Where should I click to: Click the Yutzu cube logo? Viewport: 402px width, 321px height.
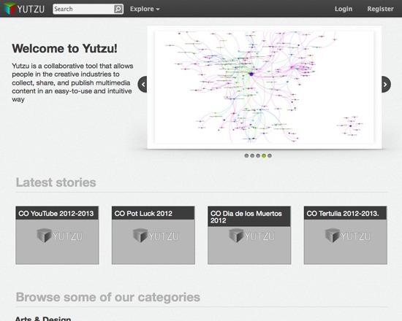coord(10,9)
